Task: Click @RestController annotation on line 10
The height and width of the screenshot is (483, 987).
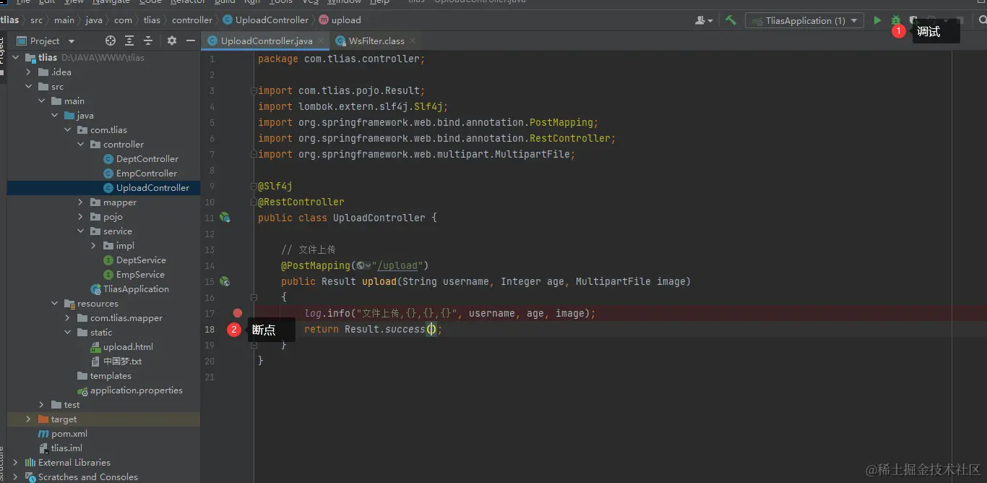Action: click(301, 202)
